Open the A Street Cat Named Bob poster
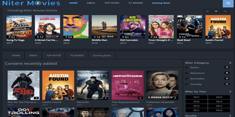This screenshot has height=117, width=235. tap(48, 27)
